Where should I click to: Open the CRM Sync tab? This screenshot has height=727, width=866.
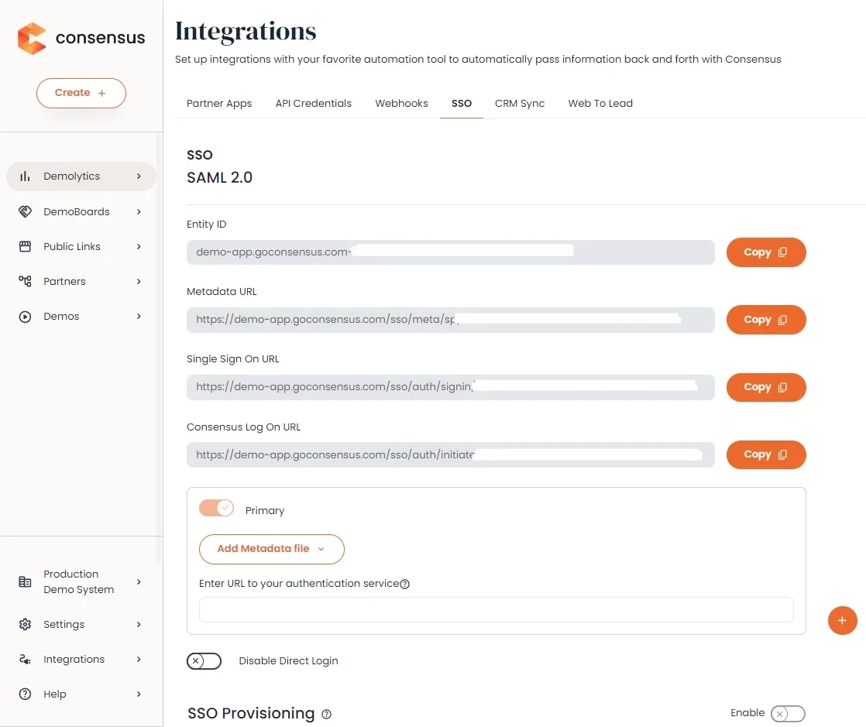click(520, 103)
